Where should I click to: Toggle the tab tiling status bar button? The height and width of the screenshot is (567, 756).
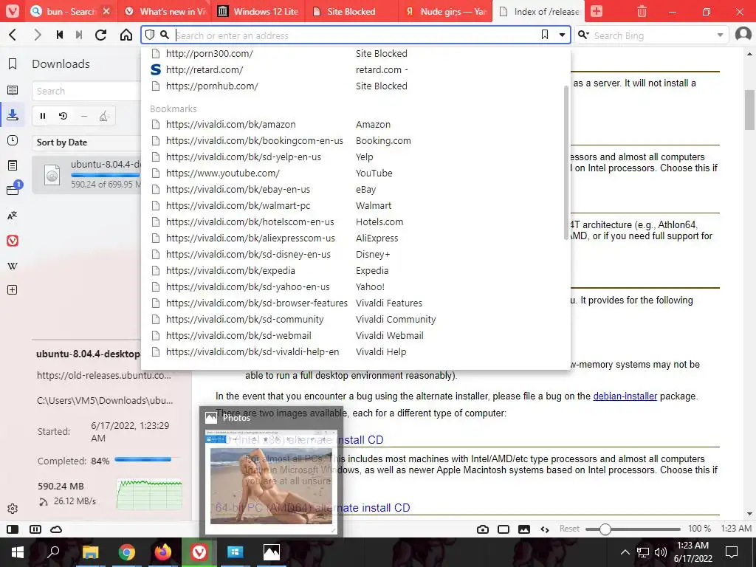[504, 529]
